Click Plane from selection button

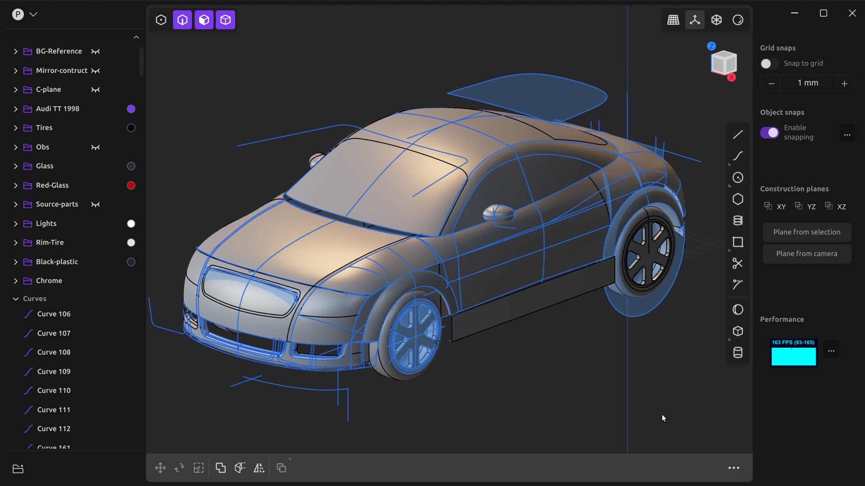pos(806,232)
